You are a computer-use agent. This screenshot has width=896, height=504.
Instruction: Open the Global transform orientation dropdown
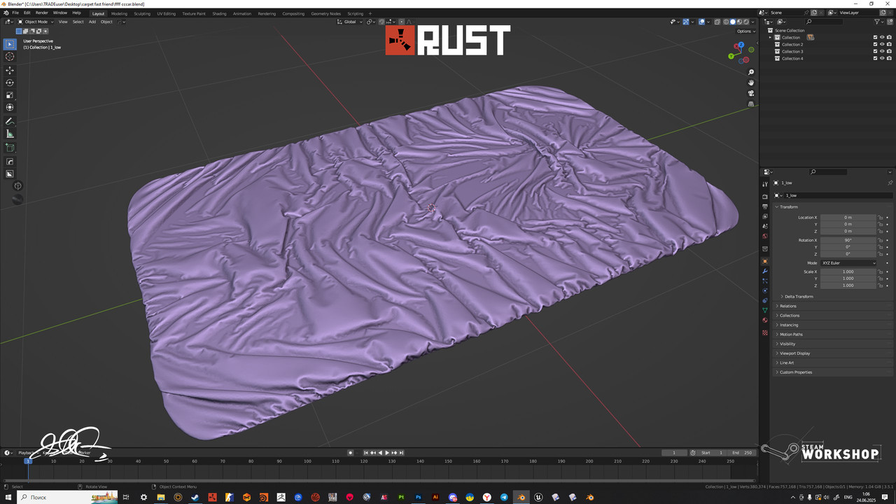click(x=349, y=22)
